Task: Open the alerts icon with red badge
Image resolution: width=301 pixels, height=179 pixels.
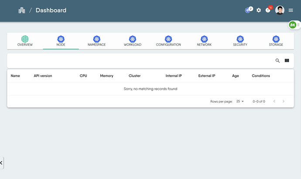Action: (268, 10)
